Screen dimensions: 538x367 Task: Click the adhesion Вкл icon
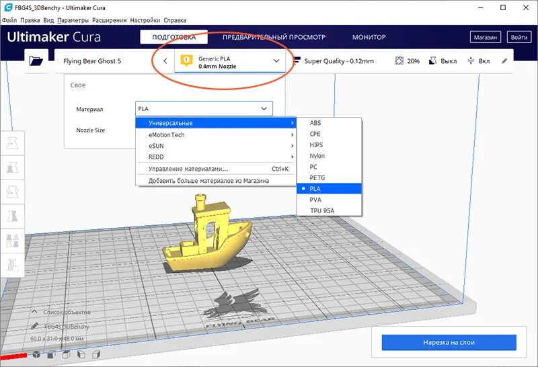pyautogui.click(x=471, y=61)
